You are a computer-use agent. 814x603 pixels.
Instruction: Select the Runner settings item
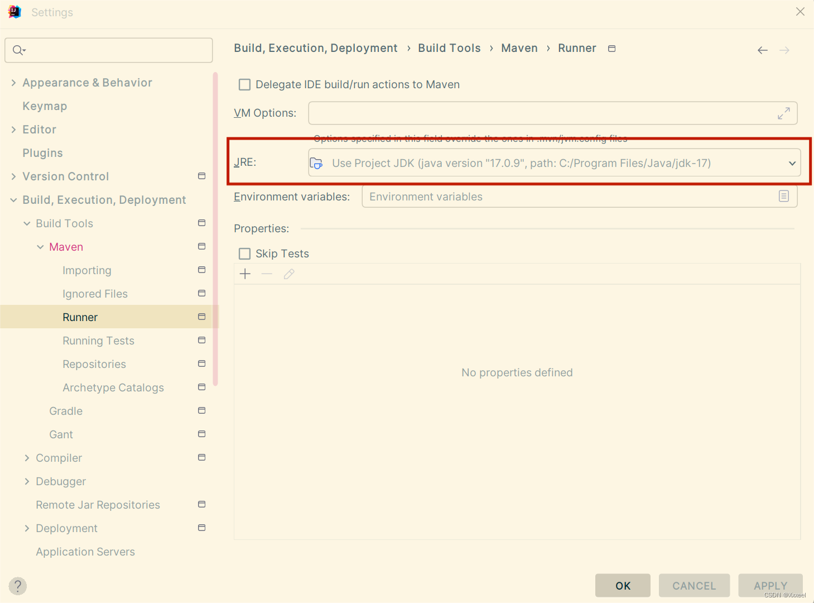(x=109, y=317)
